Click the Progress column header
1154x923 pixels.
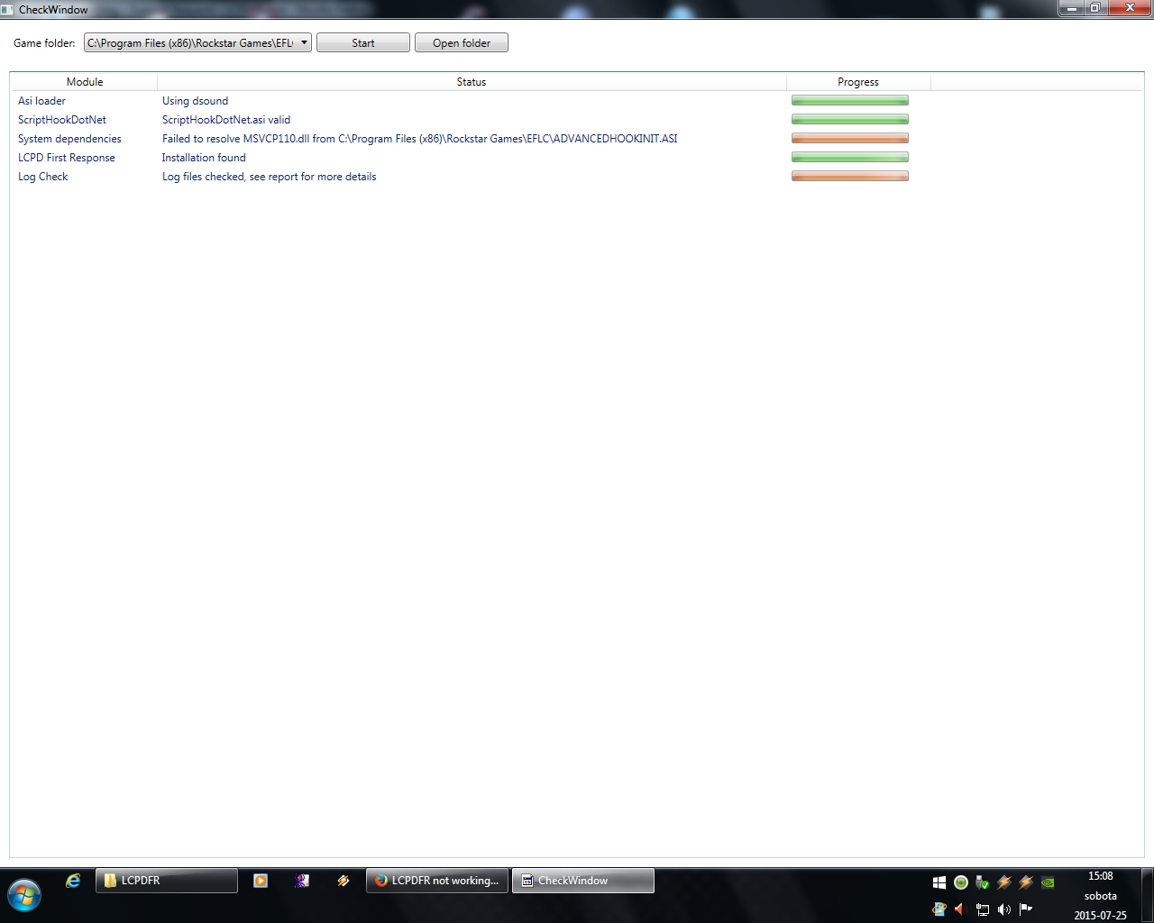click(x=858, y=81)
